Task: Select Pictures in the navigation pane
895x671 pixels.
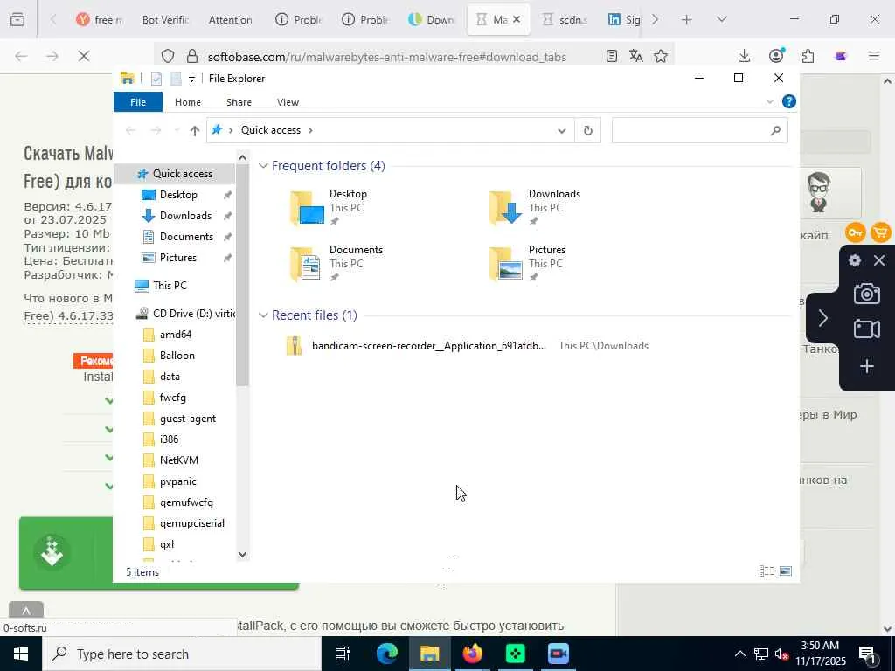Action: click(x=177, y=258)
